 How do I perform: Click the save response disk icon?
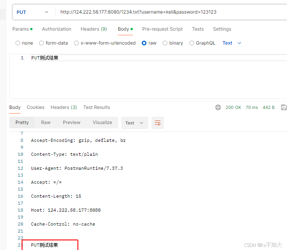point(284,107)
